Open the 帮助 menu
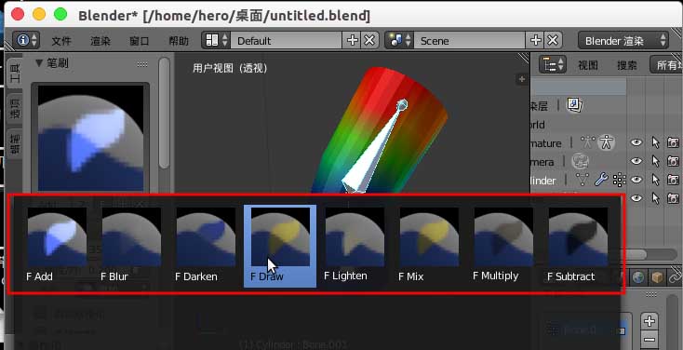 coord(179,41)
